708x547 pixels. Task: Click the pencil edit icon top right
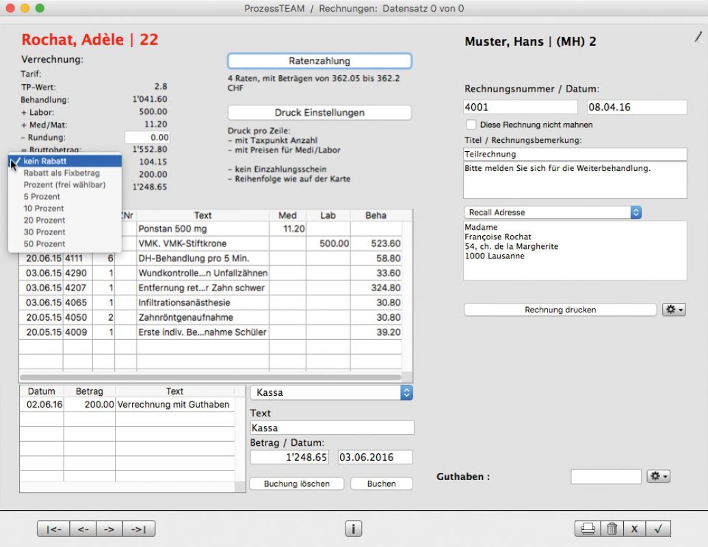697,39
